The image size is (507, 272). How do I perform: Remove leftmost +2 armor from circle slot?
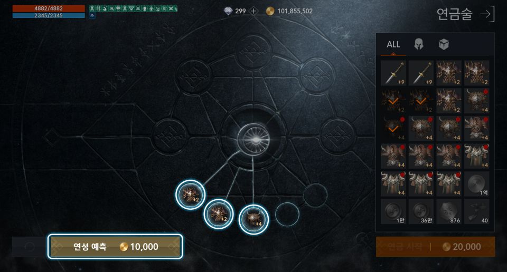coord(190,195)
